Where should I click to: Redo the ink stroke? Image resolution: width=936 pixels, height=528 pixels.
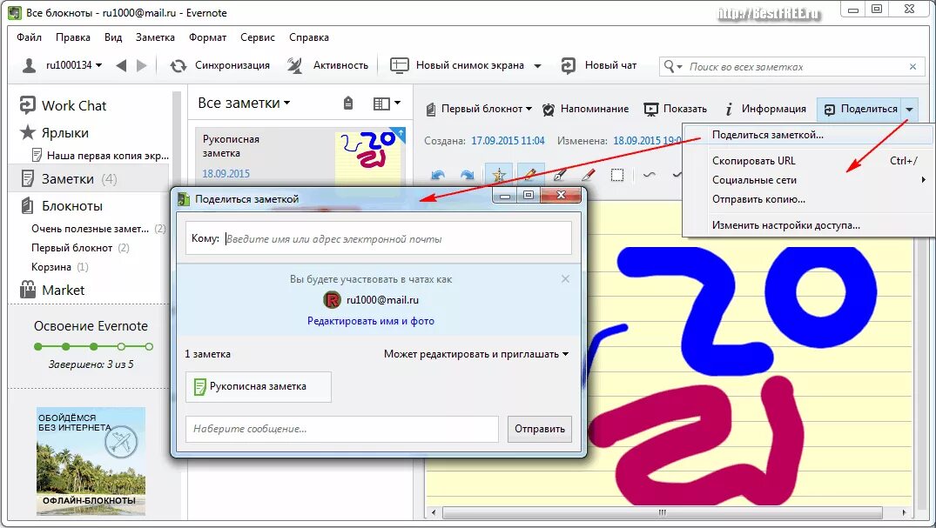coord(468,176)
